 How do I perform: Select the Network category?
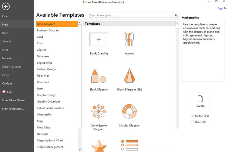tap(42, 134)
